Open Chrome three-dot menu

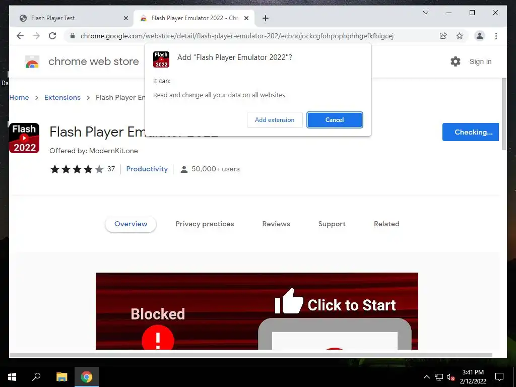point(496,36)
